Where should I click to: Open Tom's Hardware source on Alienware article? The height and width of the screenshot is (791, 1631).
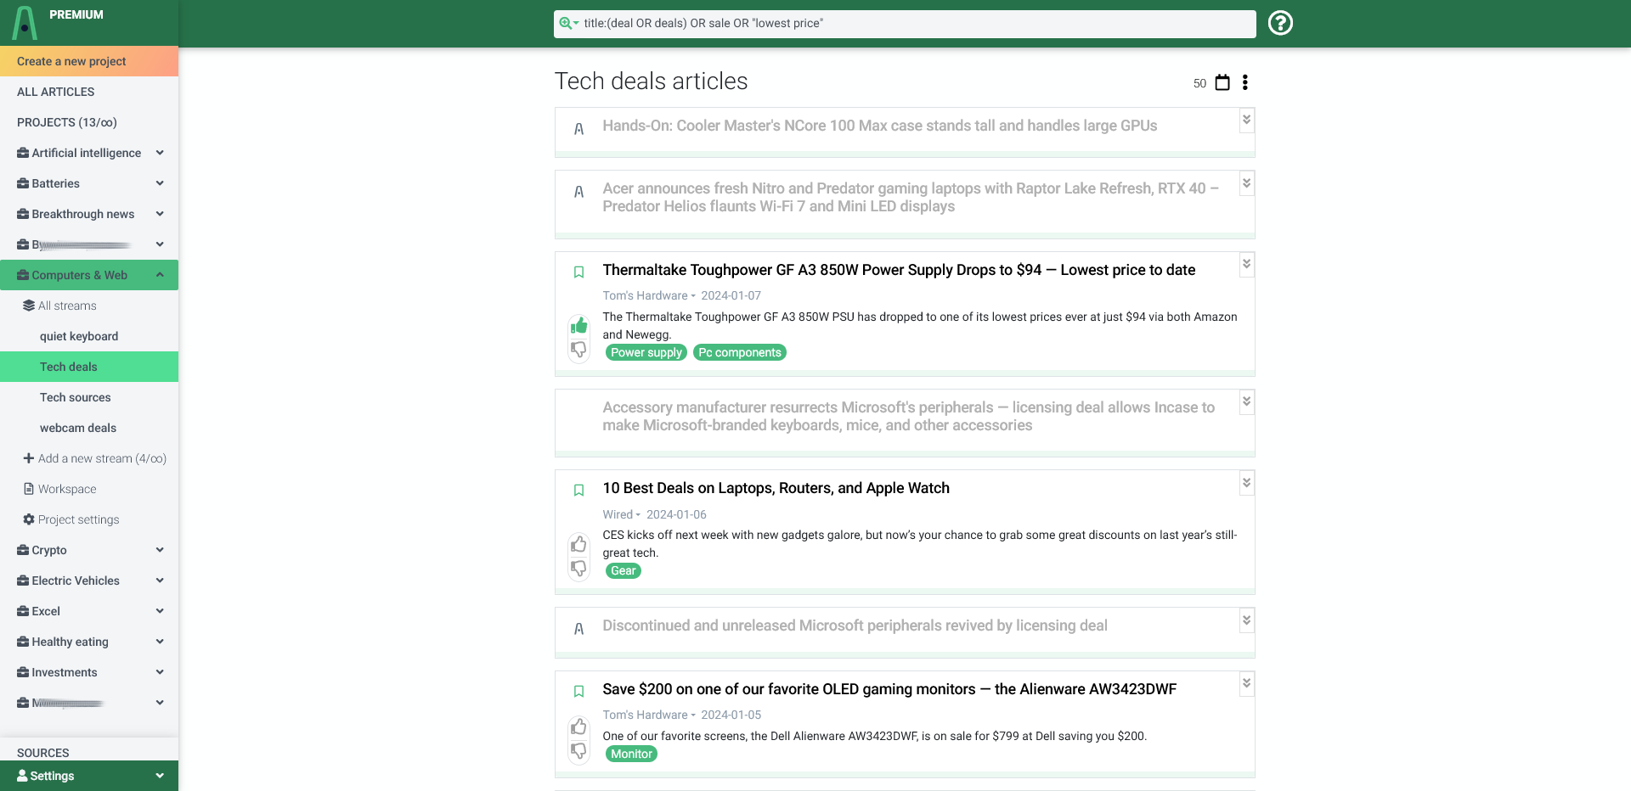[649, 715]
